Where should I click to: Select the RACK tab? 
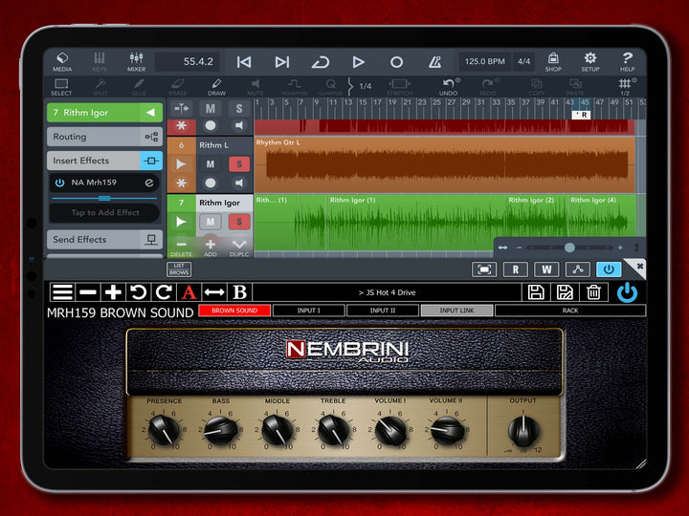point(569,311)
